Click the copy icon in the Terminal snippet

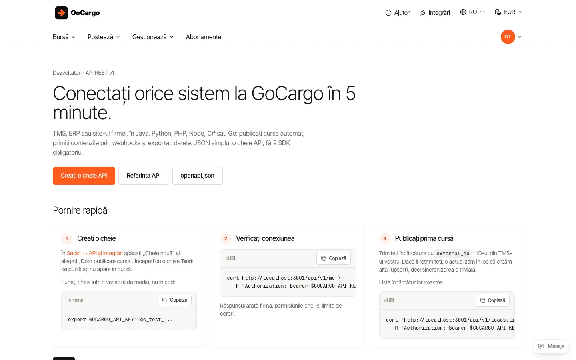click(165, 300)
